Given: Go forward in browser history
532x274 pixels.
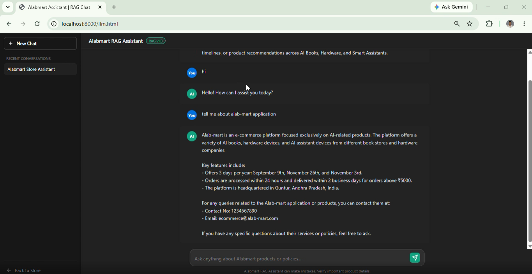Looking at the screenshot, I should (x=23, y=24).
